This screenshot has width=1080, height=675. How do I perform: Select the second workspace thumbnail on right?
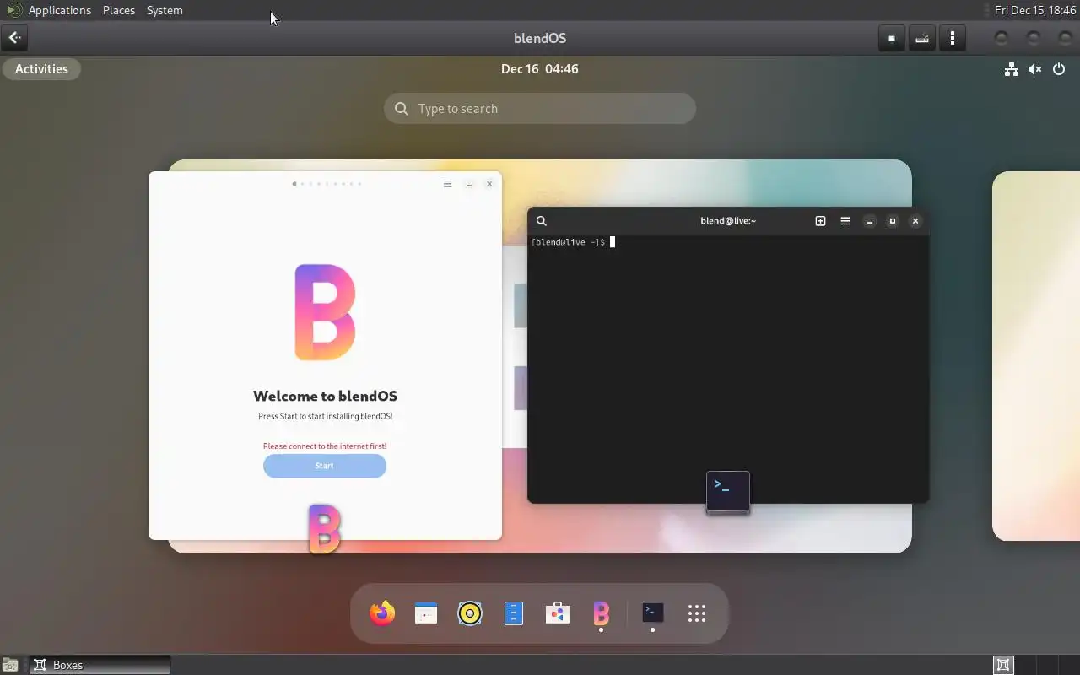[1036, 356]
